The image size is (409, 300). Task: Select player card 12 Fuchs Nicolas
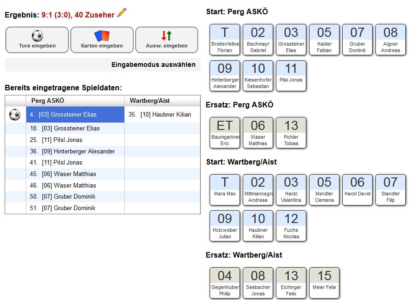[291, 226]
